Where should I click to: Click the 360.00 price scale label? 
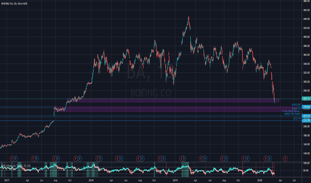(306, 55)
